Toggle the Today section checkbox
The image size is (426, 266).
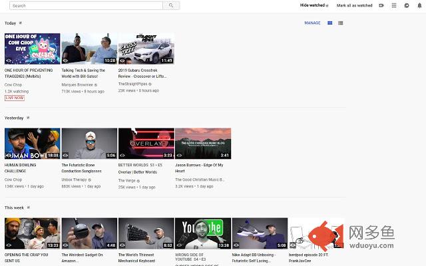click(x=21, y=23)
